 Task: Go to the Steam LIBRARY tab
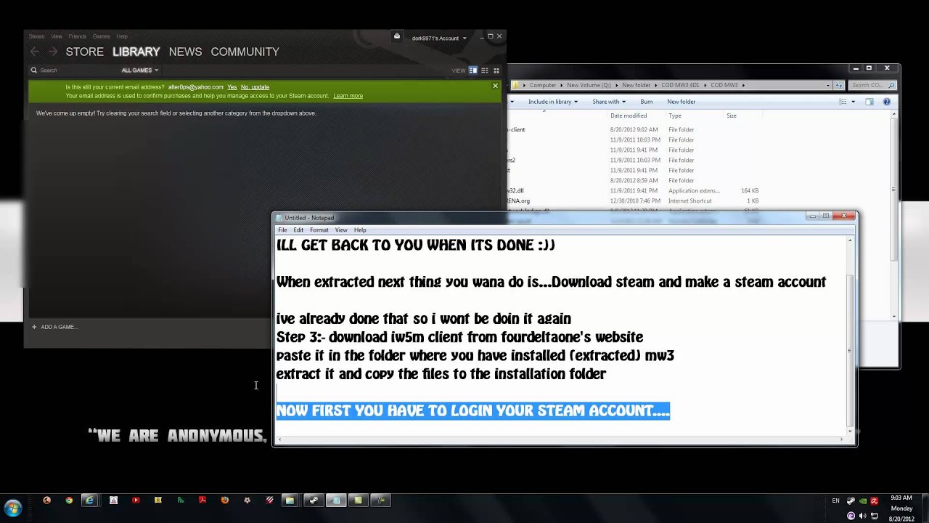coord(136,52)
